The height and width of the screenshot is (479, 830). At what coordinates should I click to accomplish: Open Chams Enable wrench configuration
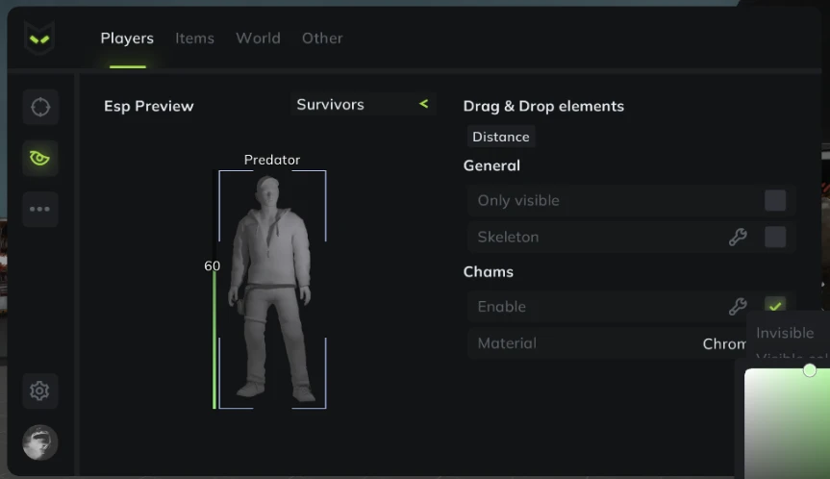(738, 306)
